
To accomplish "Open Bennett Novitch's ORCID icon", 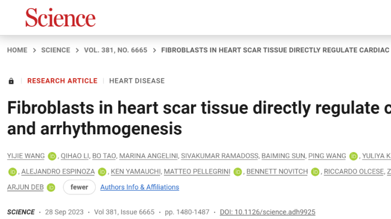I will click(x=315, y=172).
